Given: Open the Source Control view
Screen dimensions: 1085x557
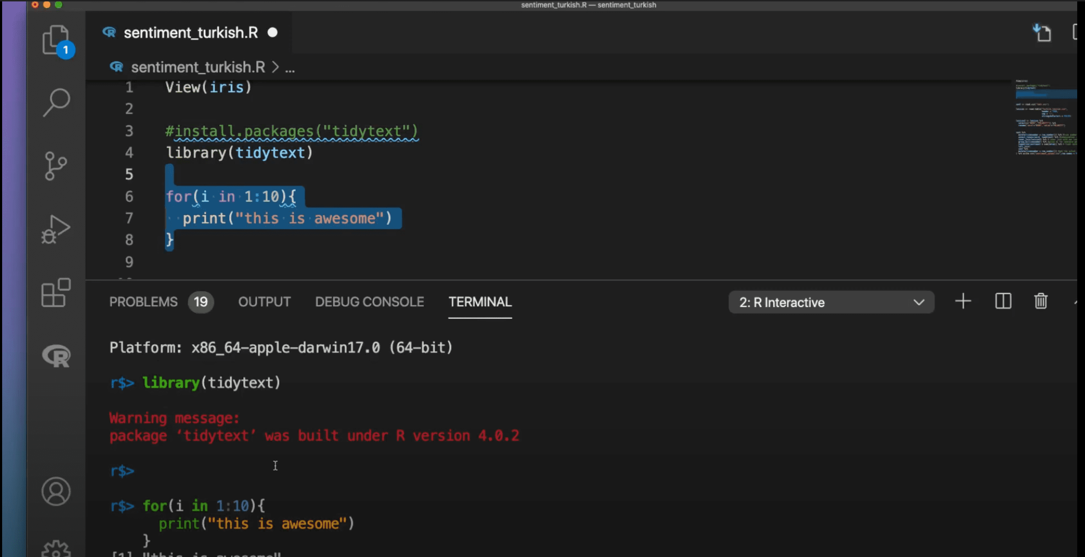Looking at the screenshot, I should [x=56, y=166].
